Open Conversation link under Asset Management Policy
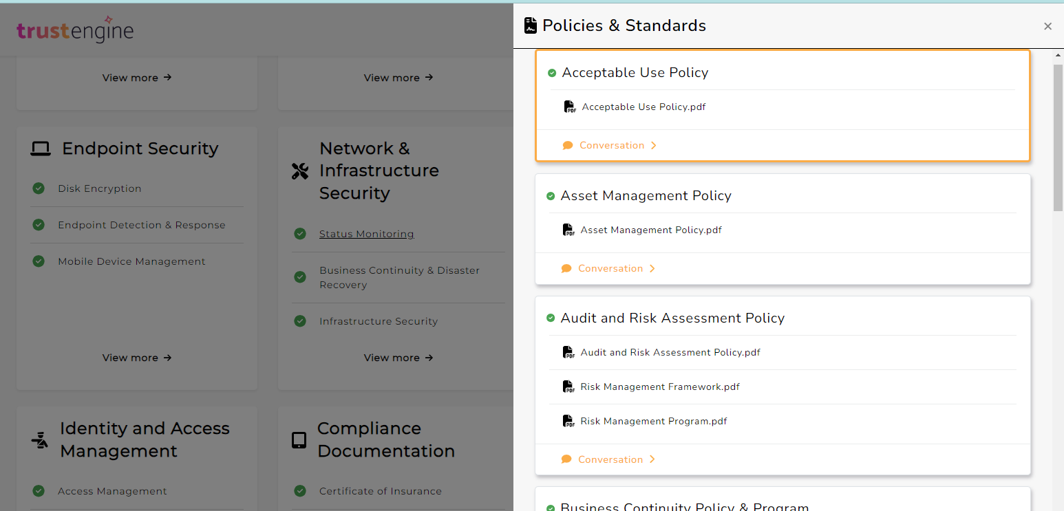 610,268
